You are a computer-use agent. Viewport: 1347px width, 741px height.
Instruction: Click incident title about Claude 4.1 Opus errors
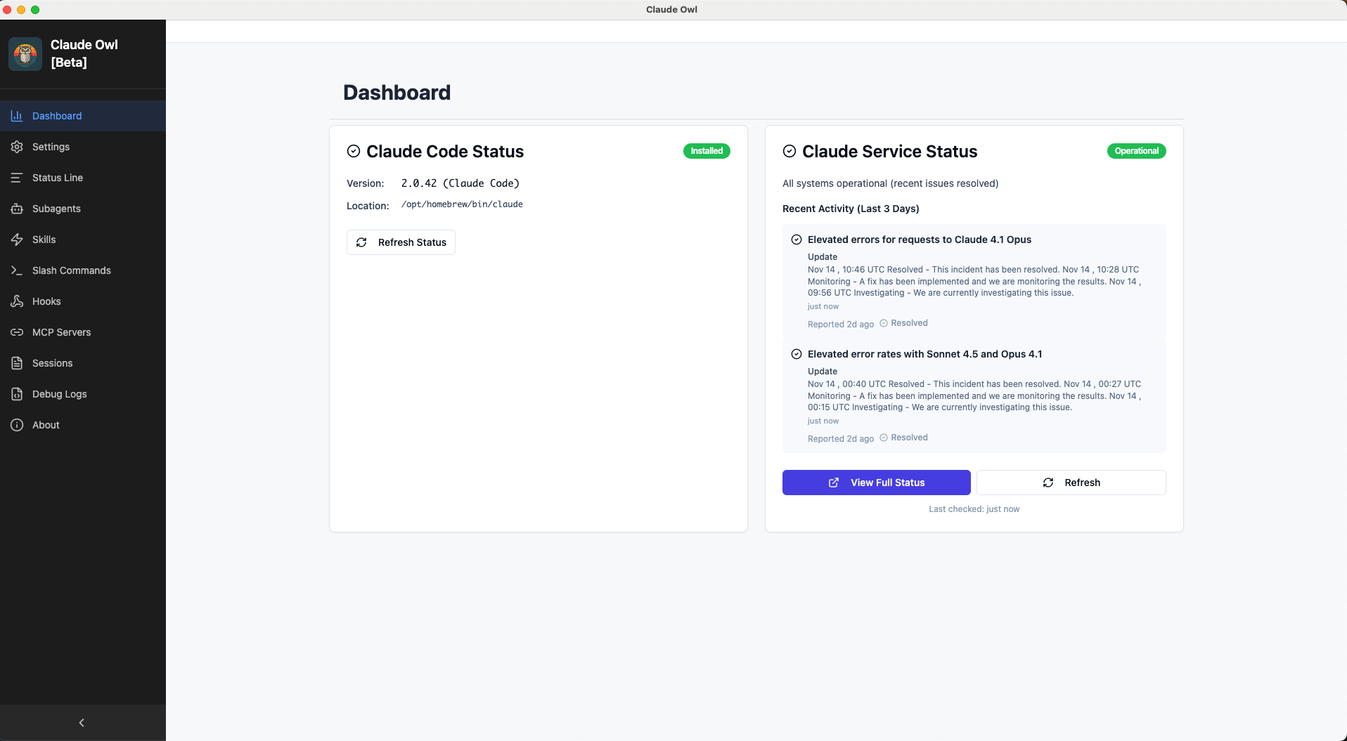pos(920,240)
